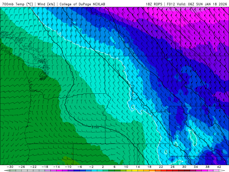This screenshot has width=229, height=172.
Task: Click the "34" legend value
Action: pyautogui.click(x=196, y=167)
